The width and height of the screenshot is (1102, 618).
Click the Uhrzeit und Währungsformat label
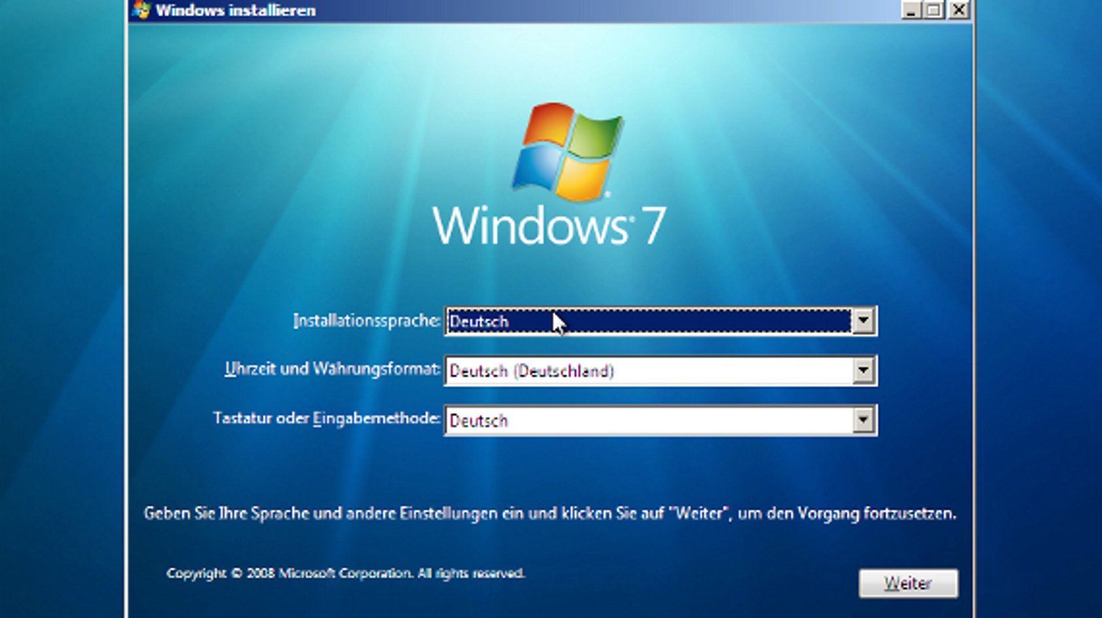point(332,369)
